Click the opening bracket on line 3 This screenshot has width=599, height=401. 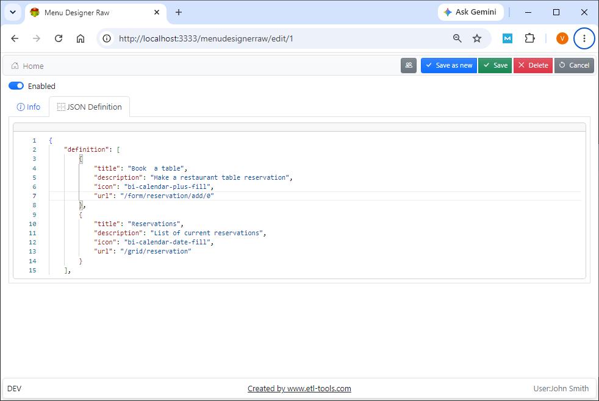(x=81, y=158)
